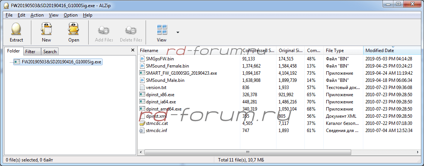Click the stmcdc.inf settings file icon
The height and width of the screenshot is (166, 424).
[142, 131]
